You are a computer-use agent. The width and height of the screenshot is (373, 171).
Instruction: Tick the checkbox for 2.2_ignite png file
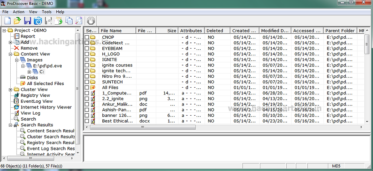coord(87,99)
